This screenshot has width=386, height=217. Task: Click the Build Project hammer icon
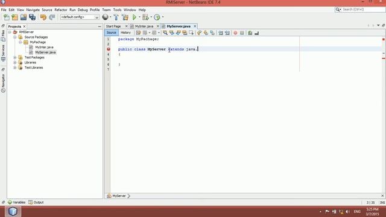[116, 17]
